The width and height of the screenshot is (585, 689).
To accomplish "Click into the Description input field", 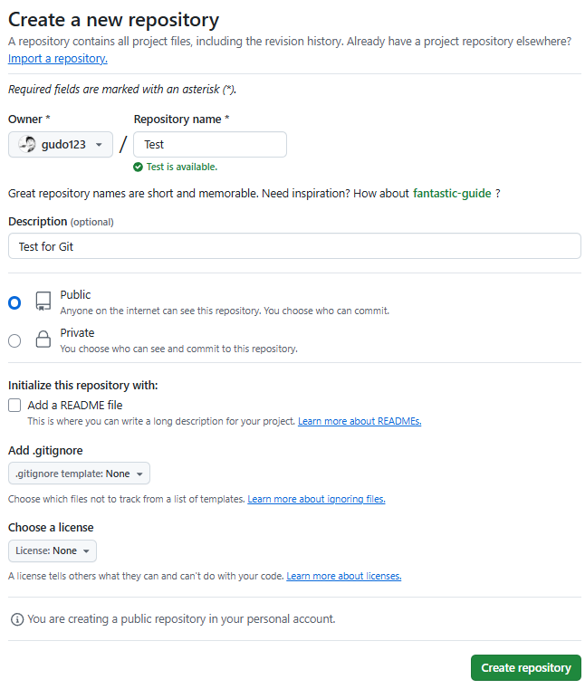I will [x=294, y=246].
